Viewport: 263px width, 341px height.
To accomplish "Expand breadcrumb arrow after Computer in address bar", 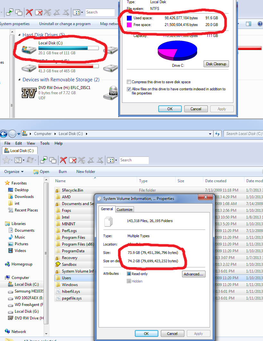I will [x=55, y=134].
